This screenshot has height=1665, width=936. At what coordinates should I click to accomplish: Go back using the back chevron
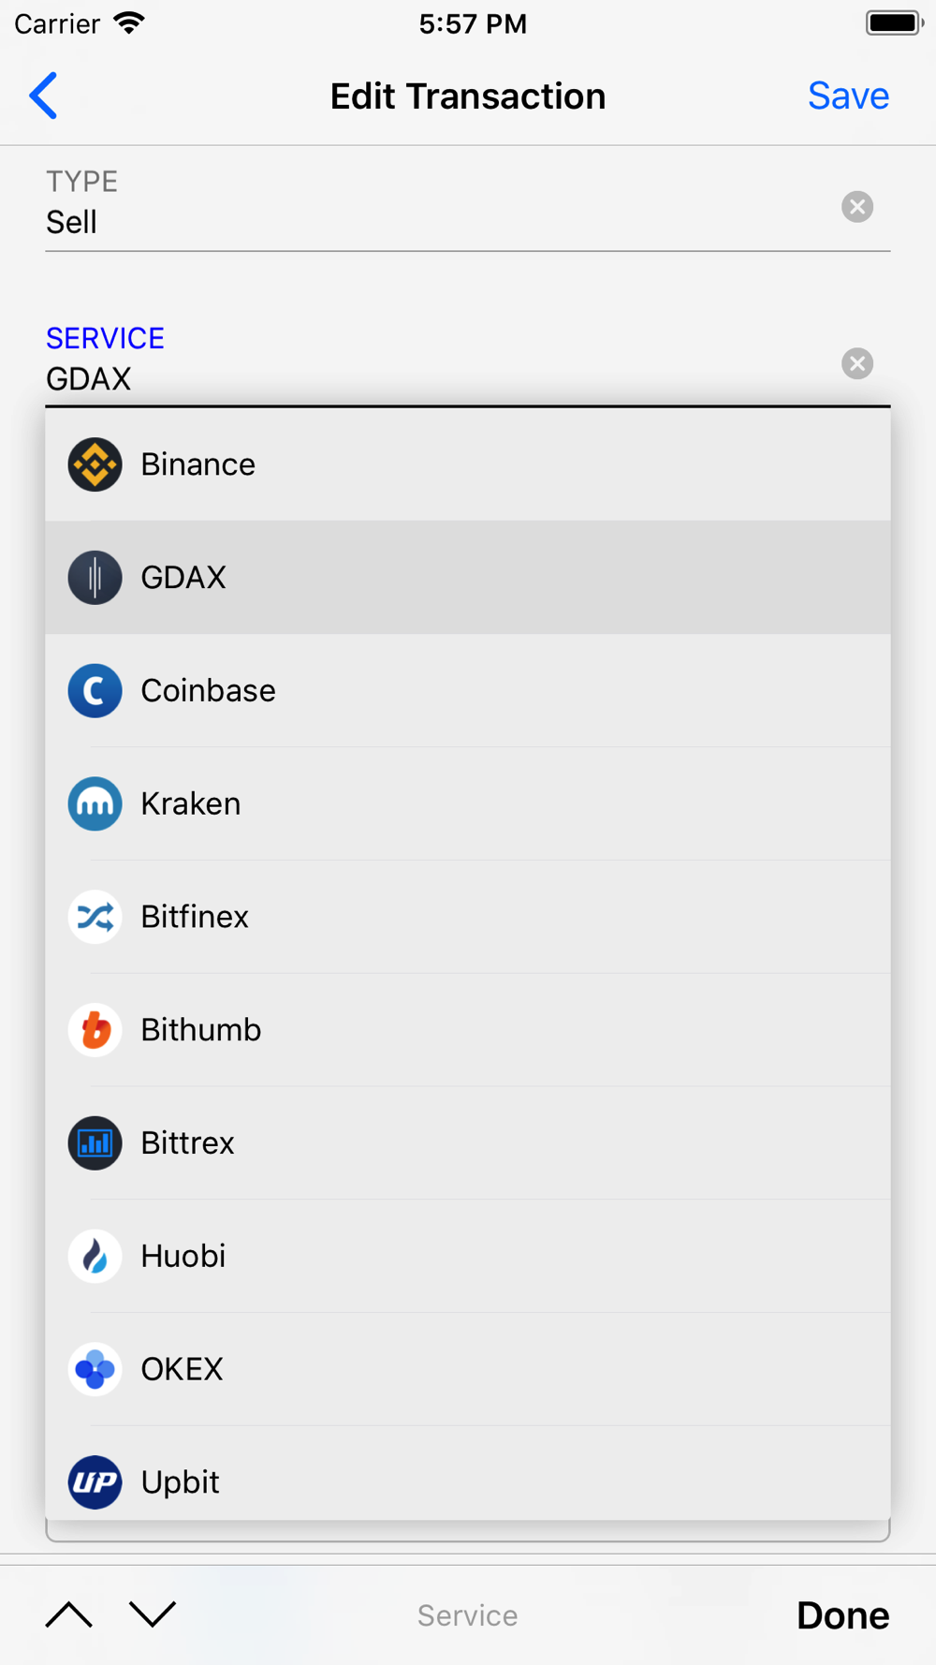[44, 96]
